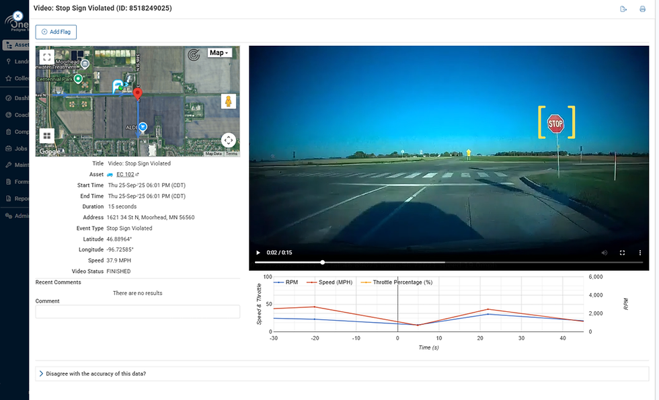Open the Maintenance section
Image resolution: width=659 pixels, height=400 pixels.
tap(13, 164)
